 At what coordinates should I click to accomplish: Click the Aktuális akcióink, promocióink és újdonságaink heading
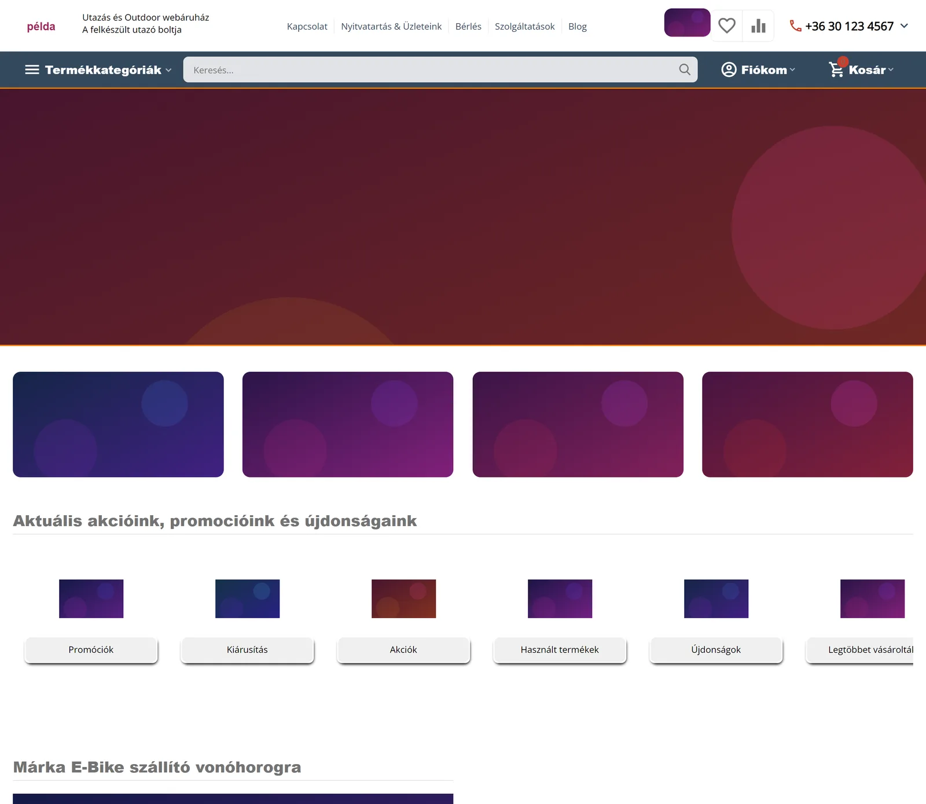point(215,521)
